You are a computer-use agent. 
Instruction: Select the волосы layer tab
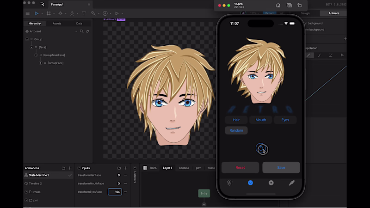[184, 168]
